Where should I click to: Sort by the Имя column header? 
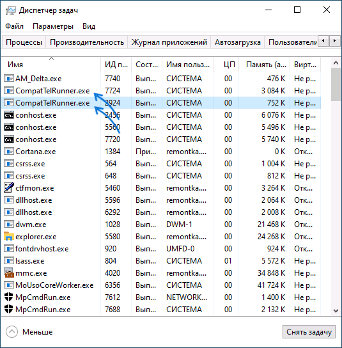(51, 65)
